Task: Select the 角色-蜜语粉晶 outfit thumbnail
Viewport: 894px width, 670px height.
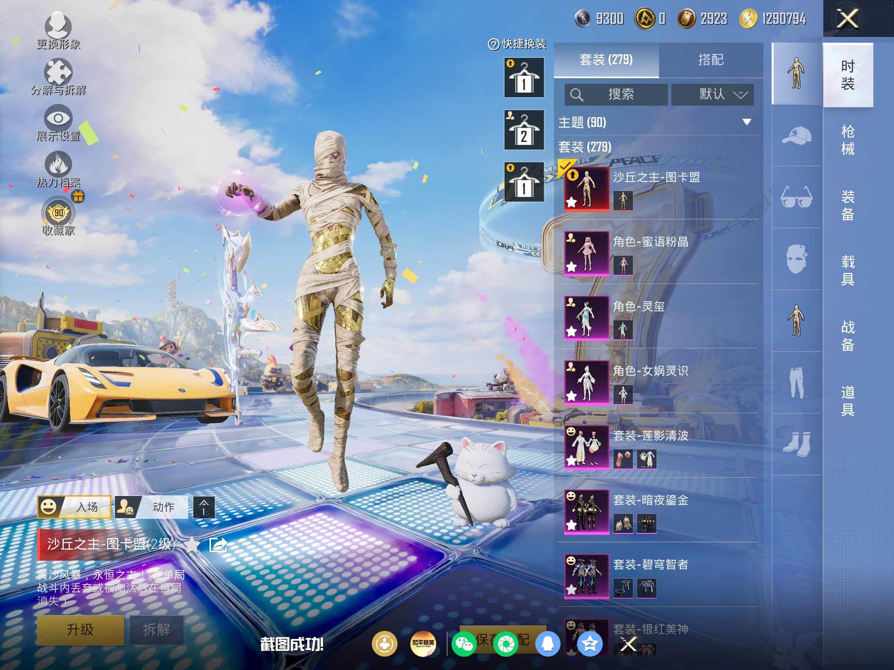Action: pyautogui.click(x=586, y=253)
